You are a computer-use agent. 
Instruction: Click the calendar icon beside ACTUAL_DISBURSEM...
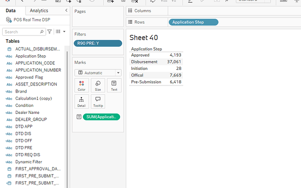9,49
